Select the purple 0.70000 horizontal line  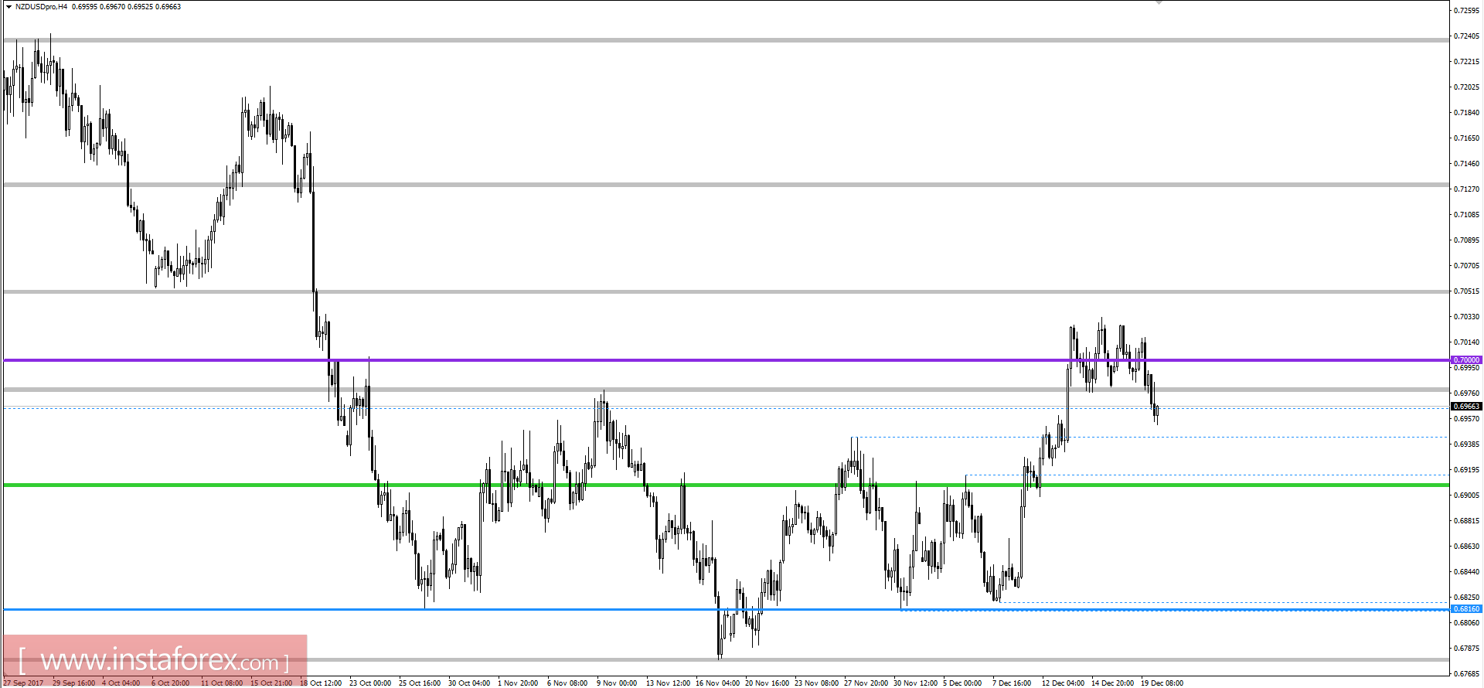(727, 360)
